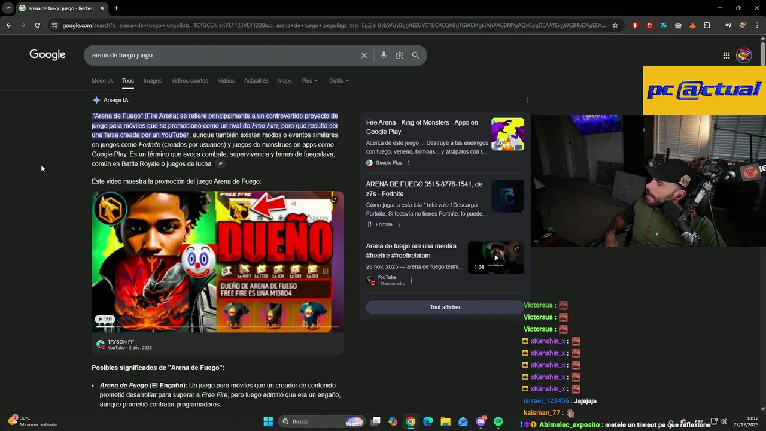The image size is (766, 431).
Task: Submit search with the magnifying glass icon
Action: [415, 55]
